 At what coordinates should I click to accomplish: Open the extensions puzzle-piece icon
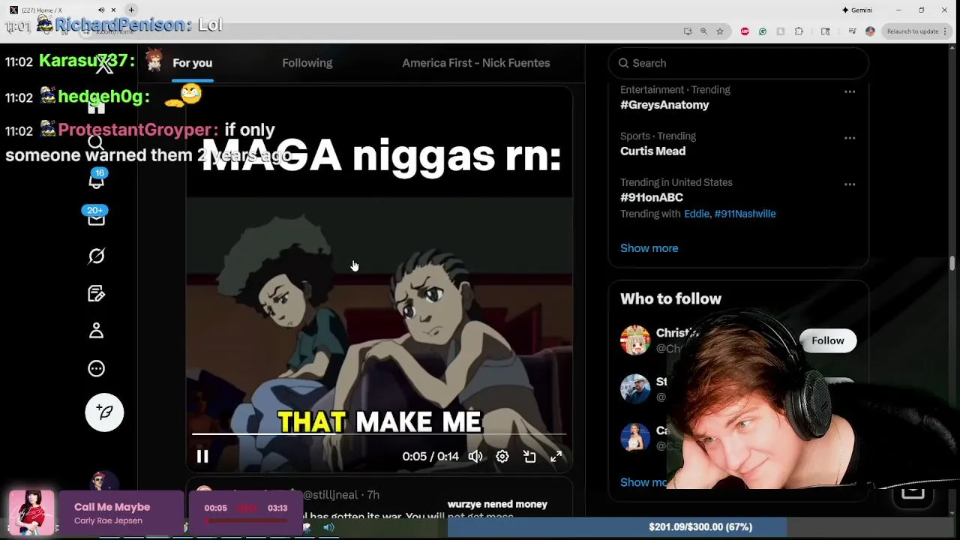799,31
